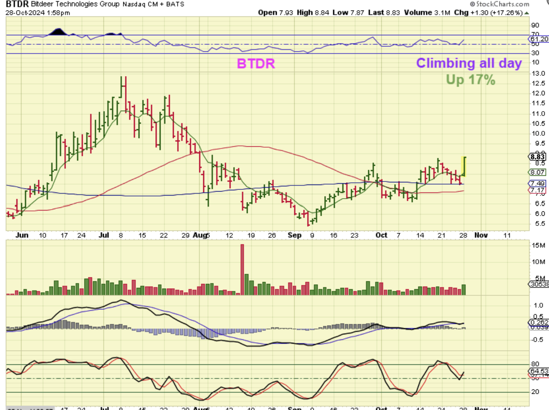Click the 10M volume axis label

coord(538,261)
